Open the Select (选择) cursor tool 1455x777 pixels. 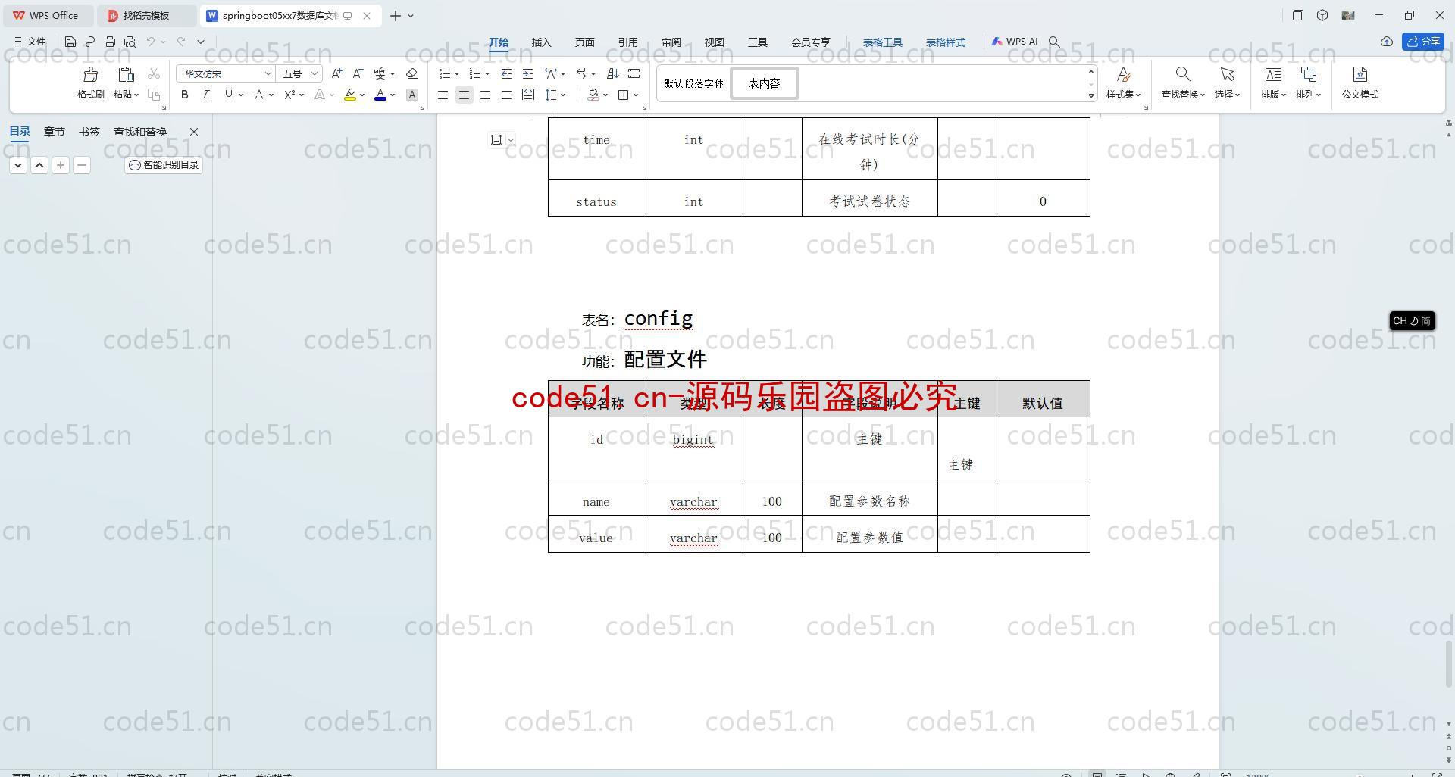click(x=1227, y=82)
